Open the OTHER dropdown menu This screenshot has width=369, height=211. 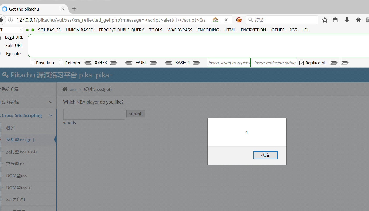(x=279, y=30)
